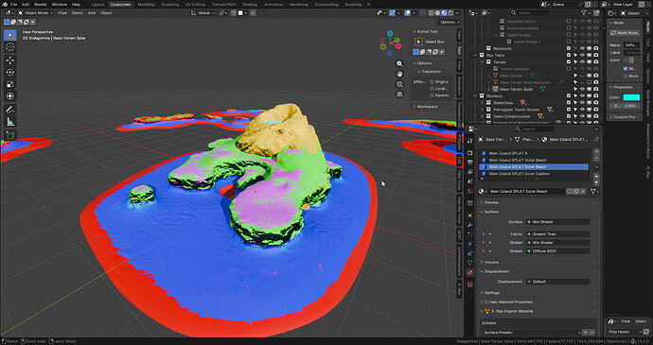This screenshot has width=653, height=345.
Task: Add a new material slot with plus
Action: coord(596,152)
